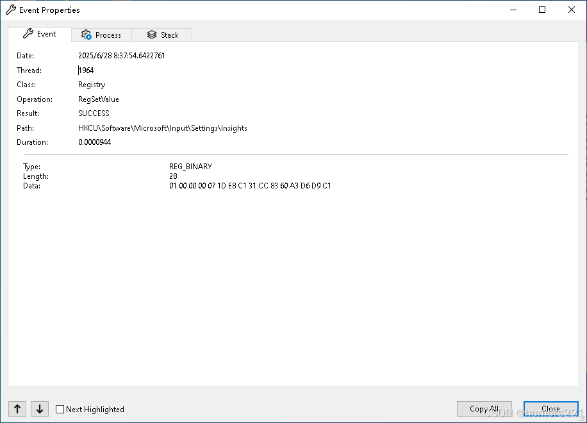Select the HKCU Insights registry path text
Viewport: 587px width, 423px height.
pos(161,128)
